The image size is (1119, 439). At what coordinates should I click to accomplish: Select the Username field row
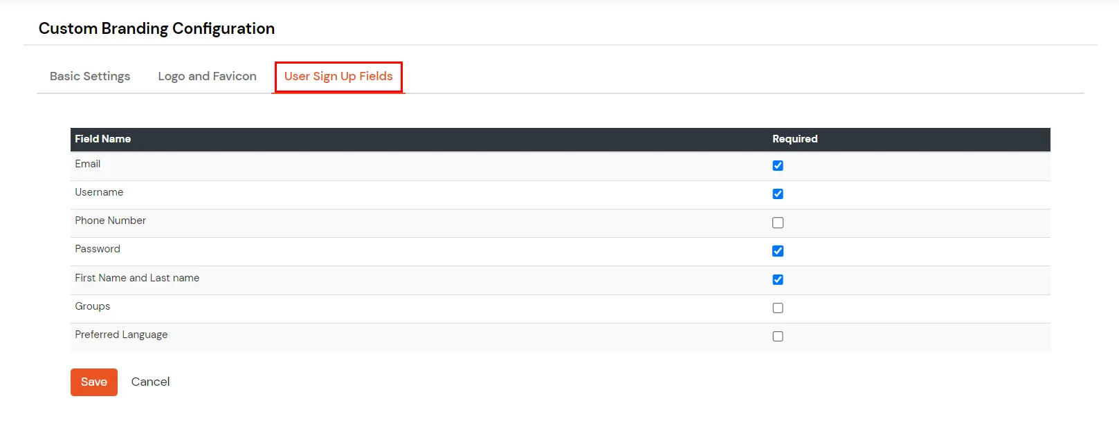click(x=99, y=192)
